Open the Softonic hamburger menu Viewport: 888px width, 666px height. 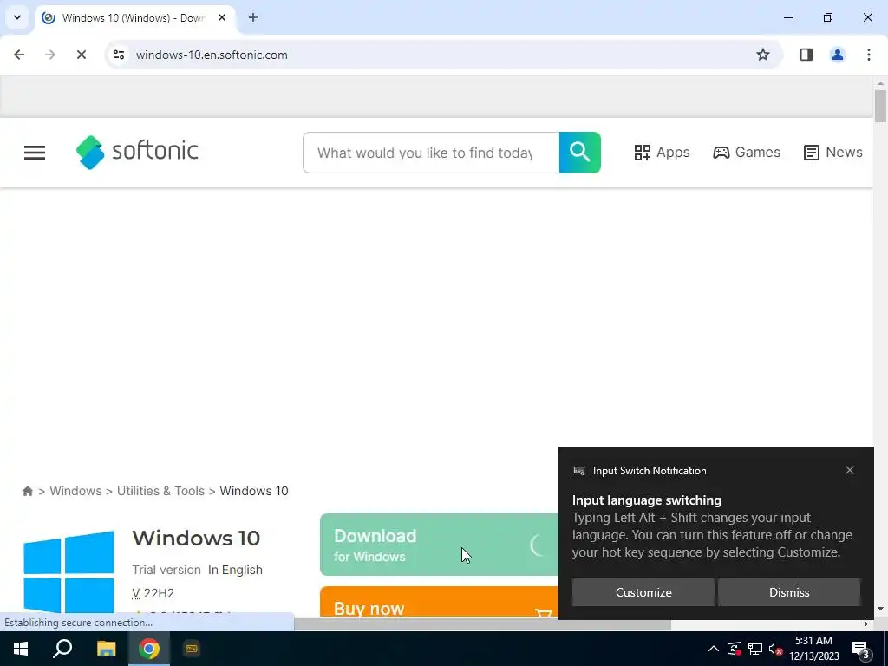tap(35, 153)
